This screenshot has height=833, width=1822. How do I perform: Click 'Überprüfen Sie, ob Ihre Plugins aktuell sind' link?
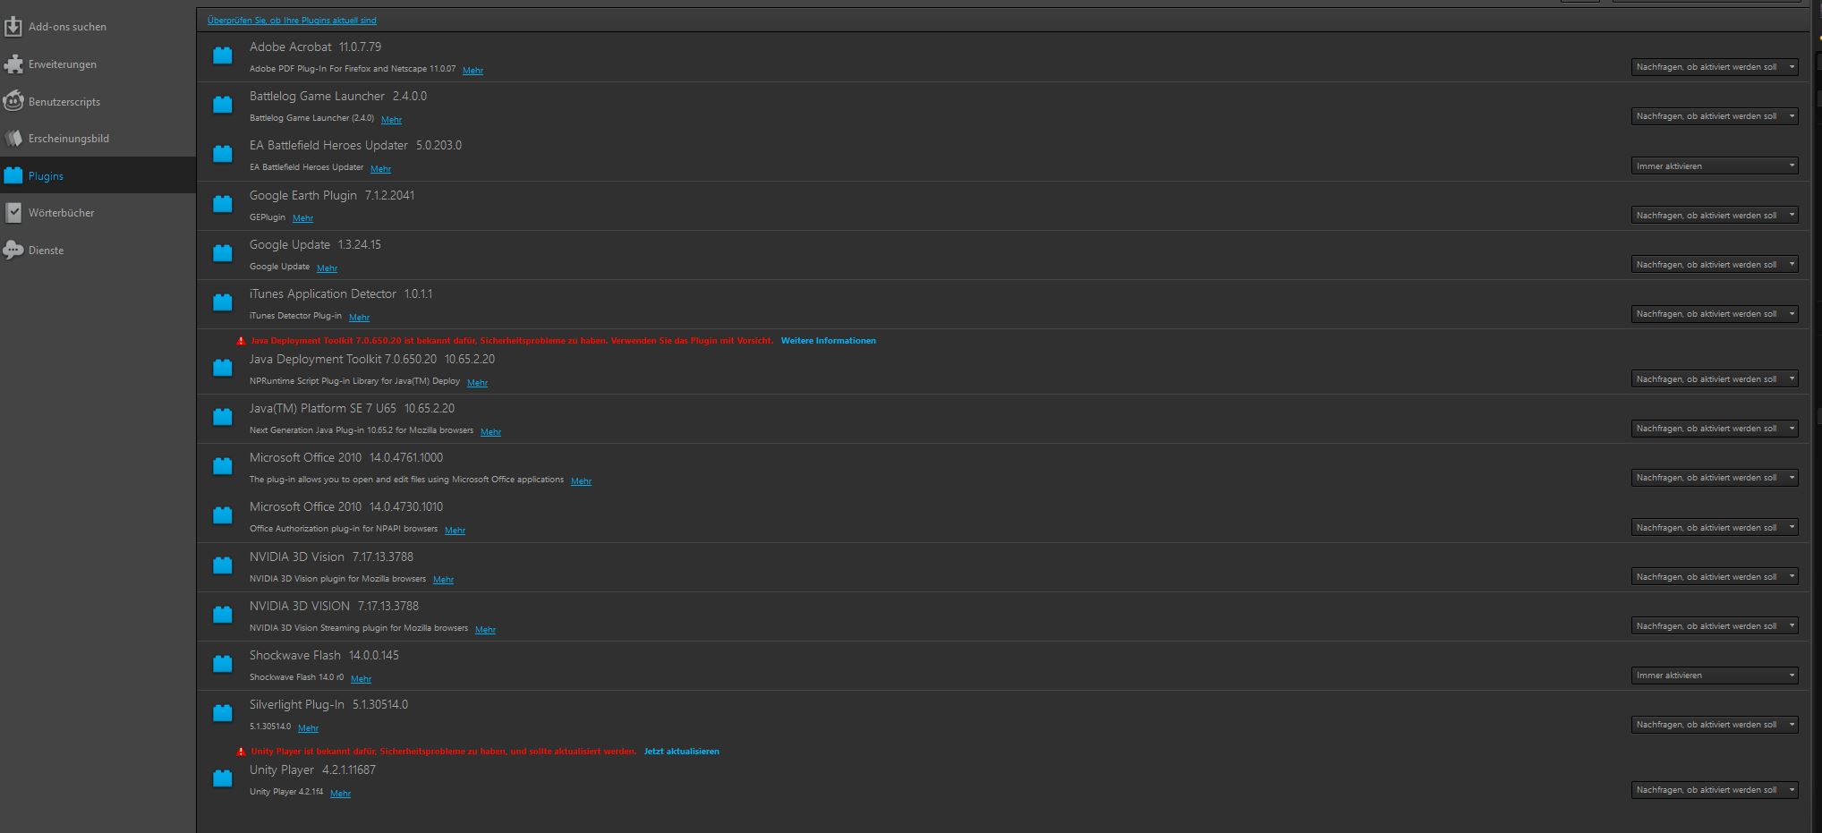click(292, 20)
